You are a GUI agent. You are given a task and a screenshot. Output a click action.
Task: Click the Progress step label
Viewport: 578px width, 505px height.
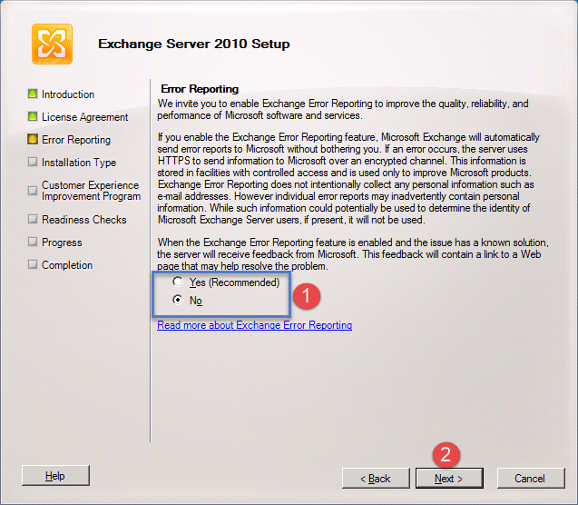click(62, 243)
